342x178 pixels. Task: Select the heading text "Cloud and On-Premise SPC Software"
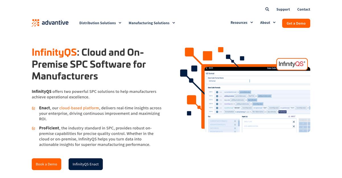coord(89,58)
